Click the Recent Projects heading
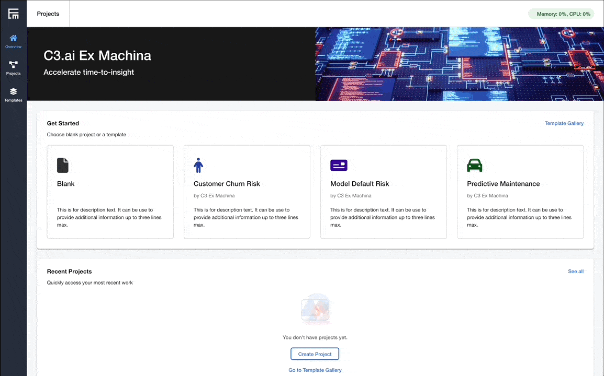 [x=69, y=272]
